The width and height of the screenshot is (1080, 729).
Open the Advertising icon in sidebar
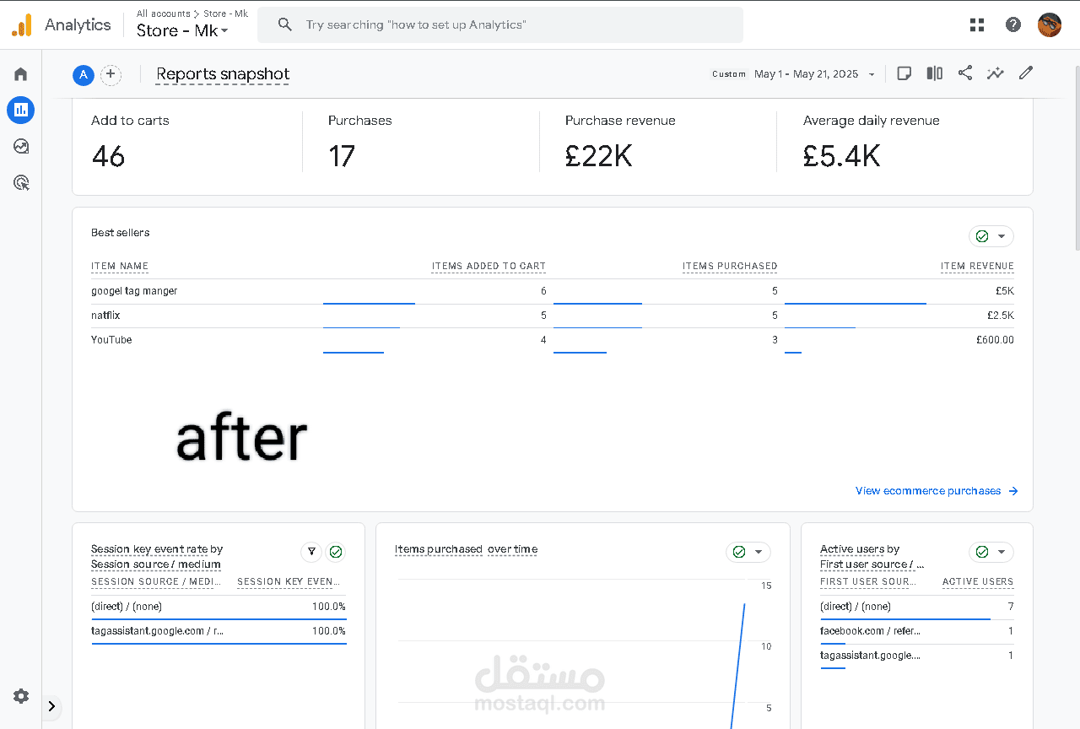(x=21, y=182)
